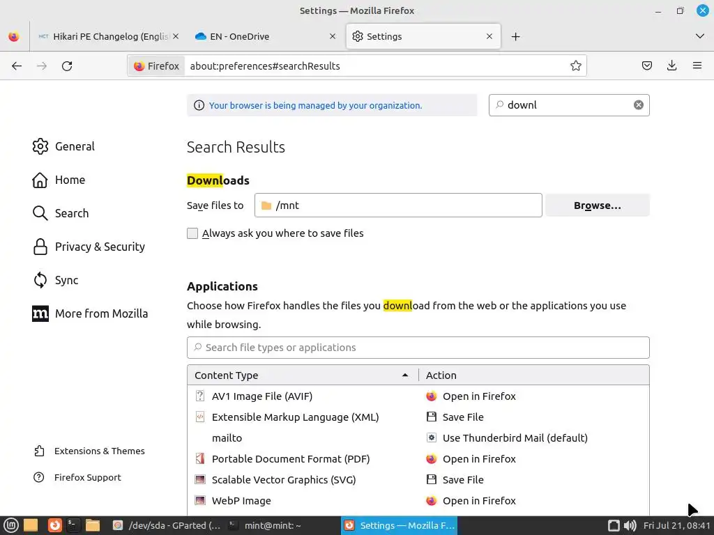Click the removable drives tray icon
The width and height of the screenshot is (714, 535).
pyautogui.click(x=614, y=525)
